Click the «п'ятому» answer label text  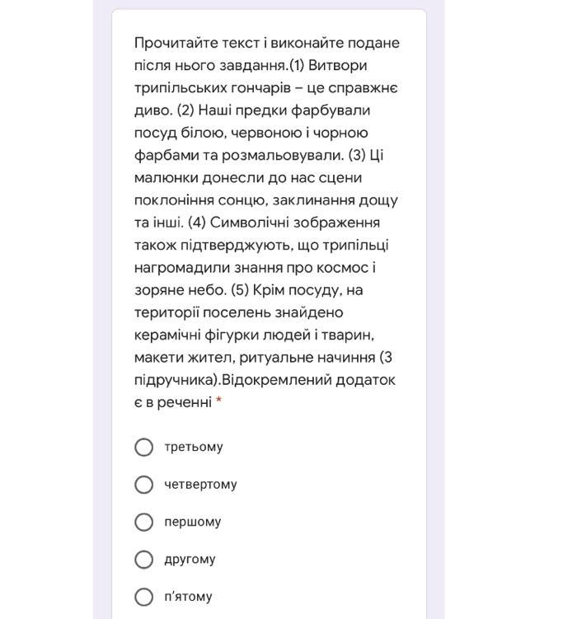(x=188, y=597)
